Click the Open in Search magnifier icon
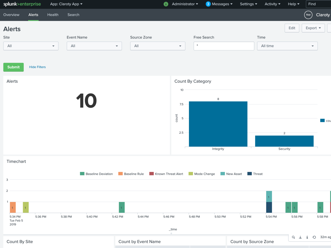The width and height of the screenshot is (331, 248). [x=293, y=237]
